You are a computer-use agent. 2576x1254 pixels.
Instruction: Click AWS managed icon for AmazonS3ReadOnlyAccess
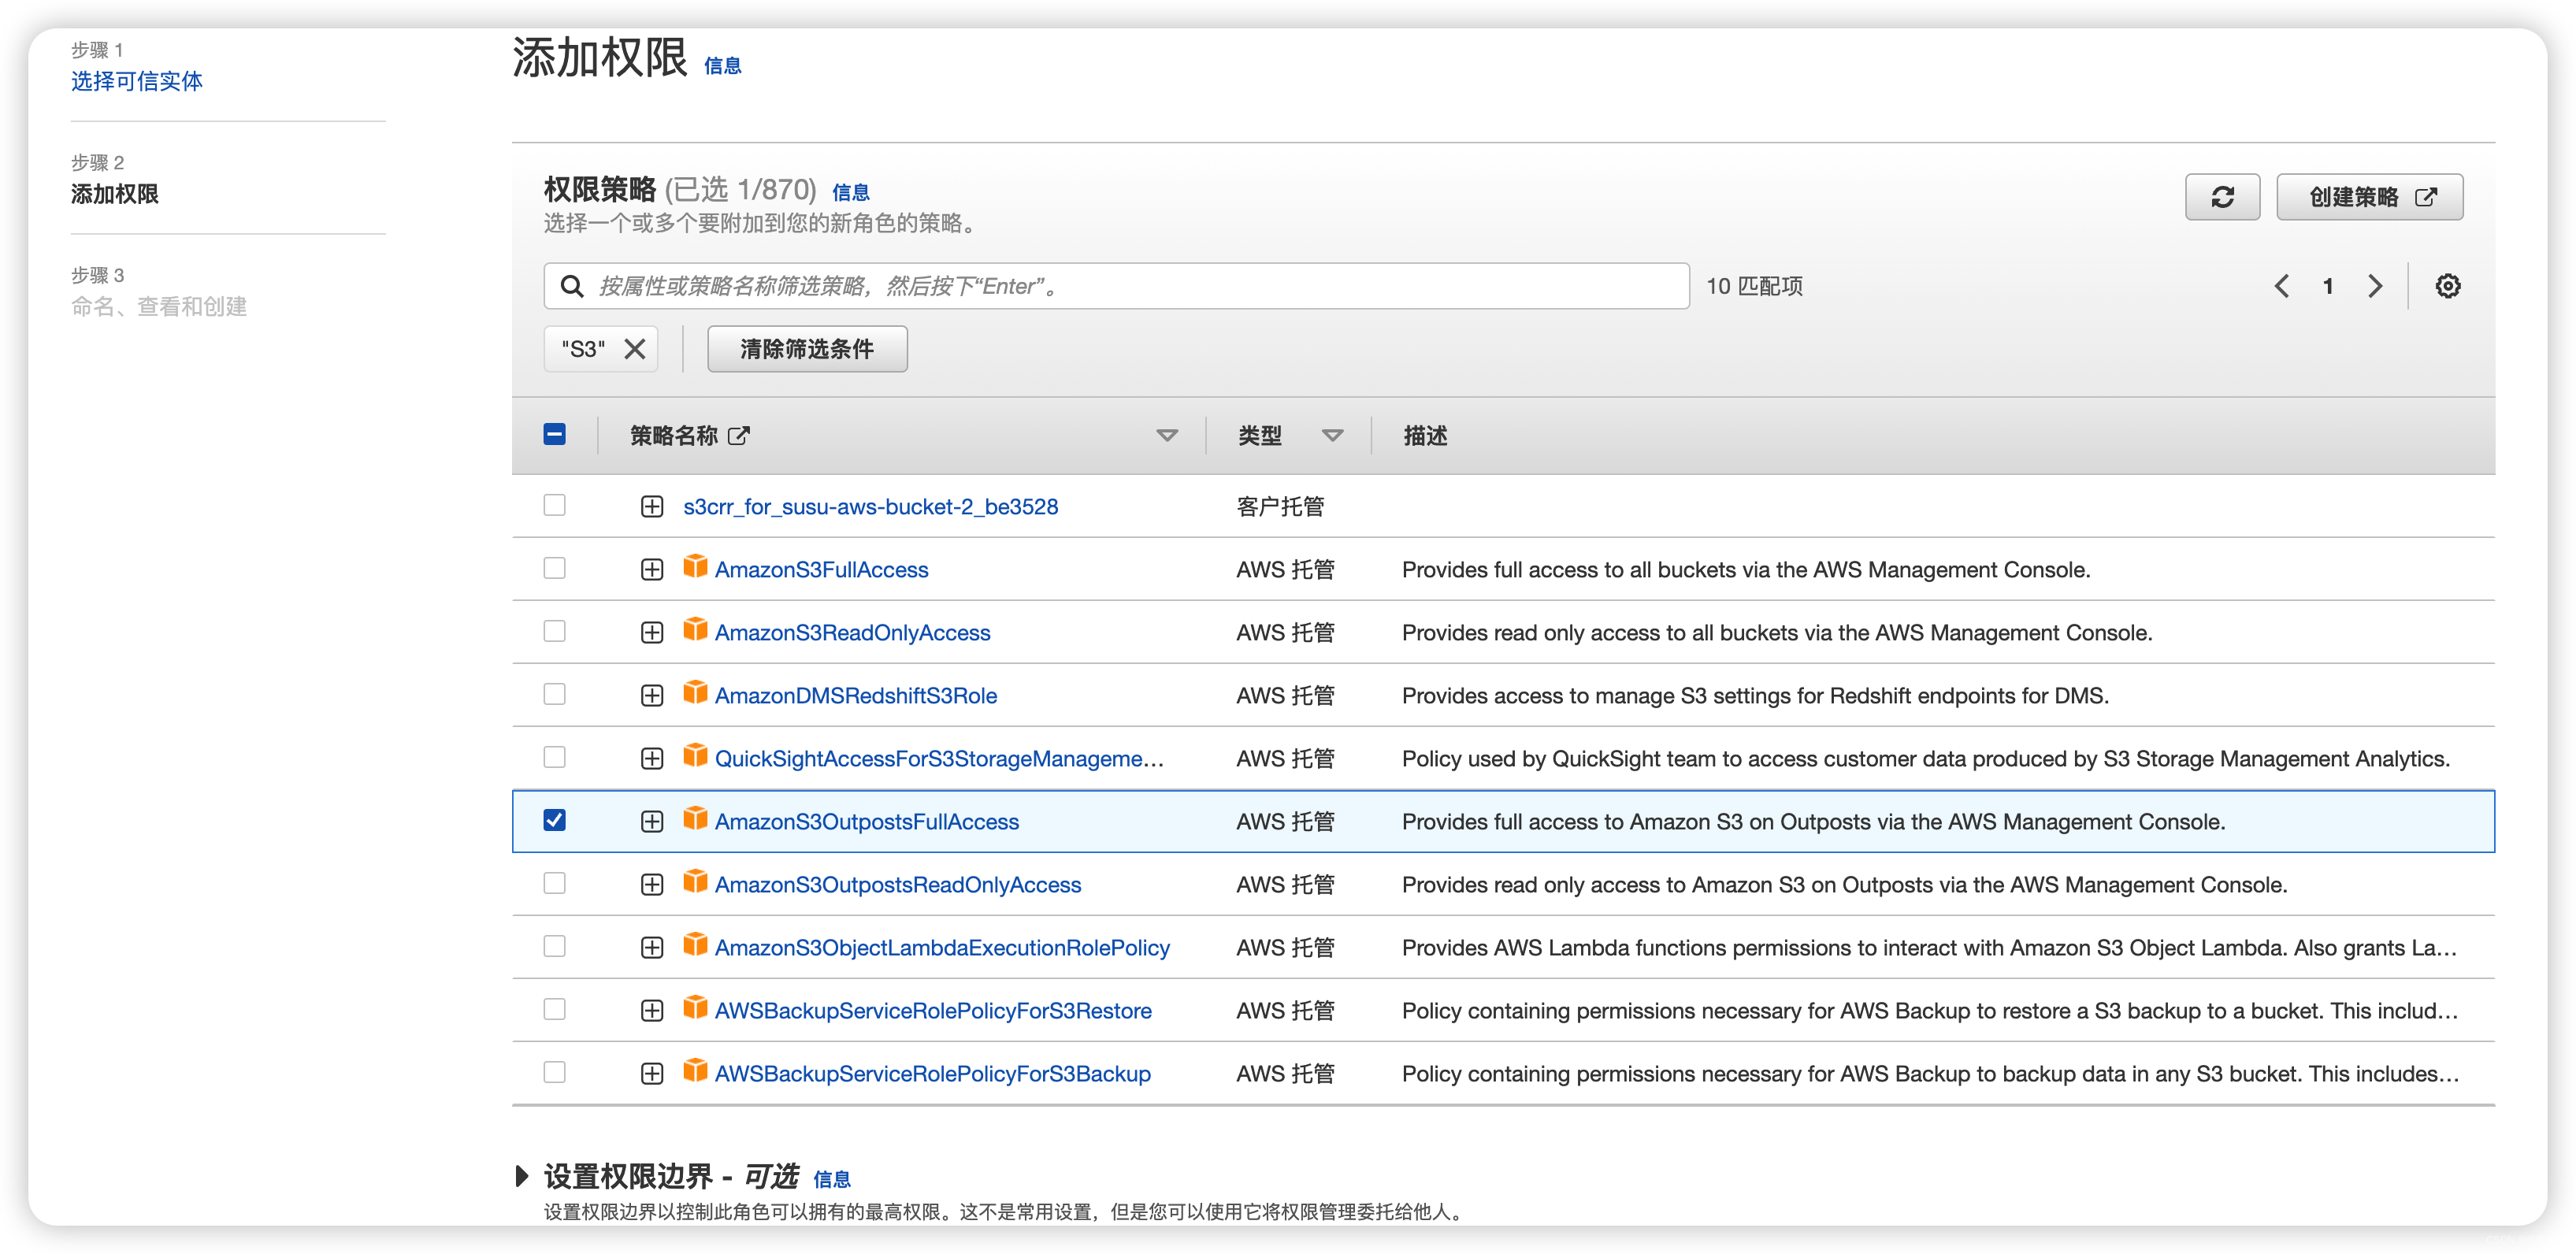(695, 630)
